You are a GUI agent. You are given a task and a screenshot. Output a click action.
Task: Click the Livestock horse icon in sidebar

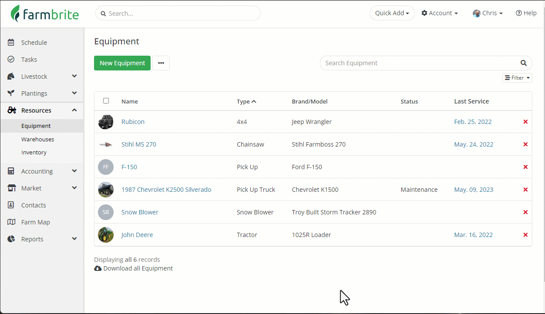(x=11, y=77)
